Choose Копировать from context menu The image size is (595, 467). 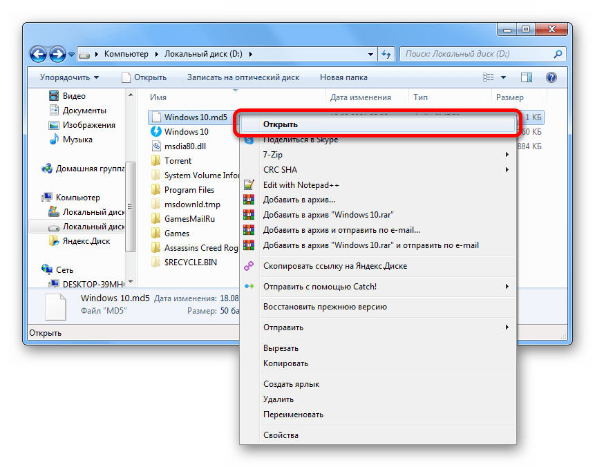pos(377,363)
